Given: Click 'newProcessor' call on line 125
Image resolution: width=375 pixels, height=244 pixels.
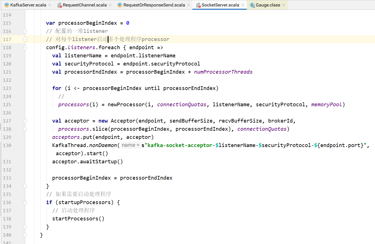Looking at the screenshot, I should pos(126,105).
